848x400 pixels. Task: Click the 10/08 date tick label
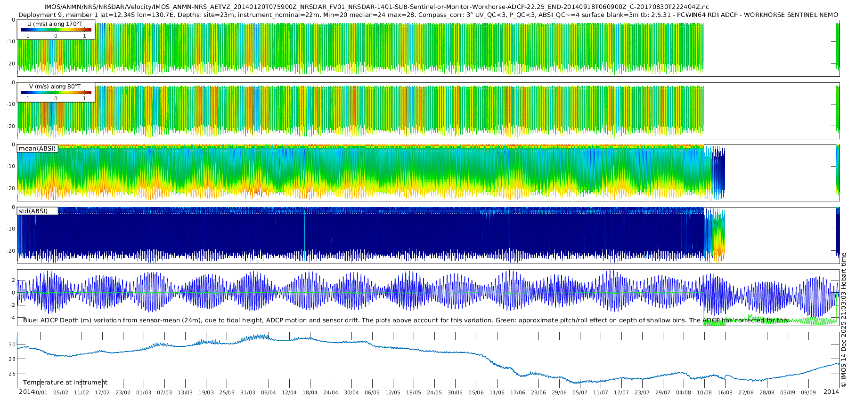(x=704, y=392)
